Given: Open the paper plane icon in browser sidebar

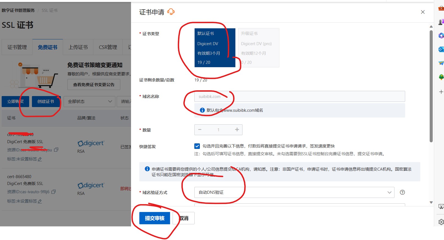Looking at the screenshot, I should click(x=441, y=63).
